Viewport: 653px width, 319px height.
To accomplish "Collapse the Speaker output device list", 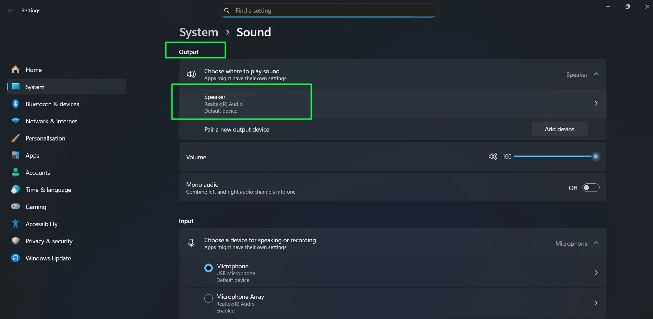I will click(x=596, y=74).
